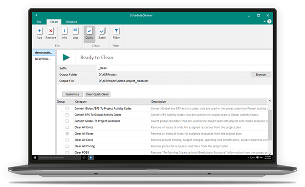This screenshot has width=305, height=187.
Task: Open the Filter funnel icon
Action: pos(116,31)
